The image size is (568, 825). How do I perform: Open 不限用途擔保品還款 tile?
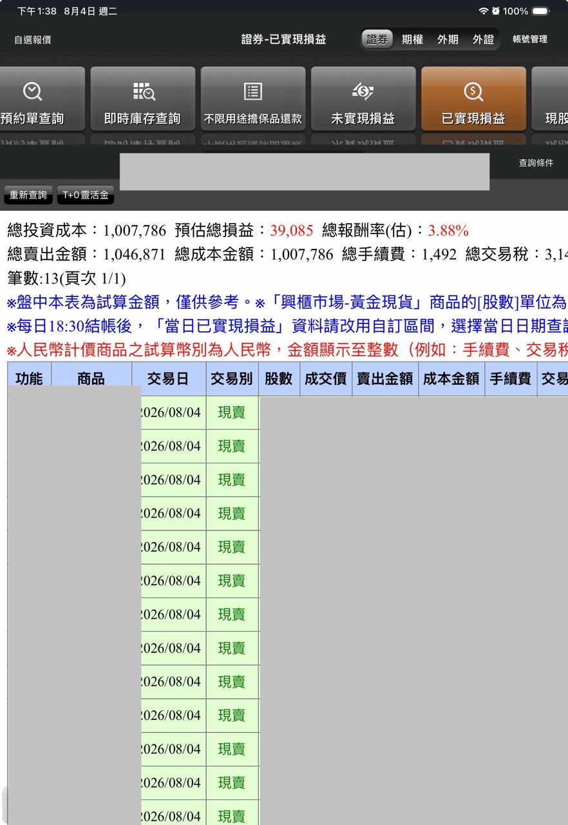tap(252, 99)
